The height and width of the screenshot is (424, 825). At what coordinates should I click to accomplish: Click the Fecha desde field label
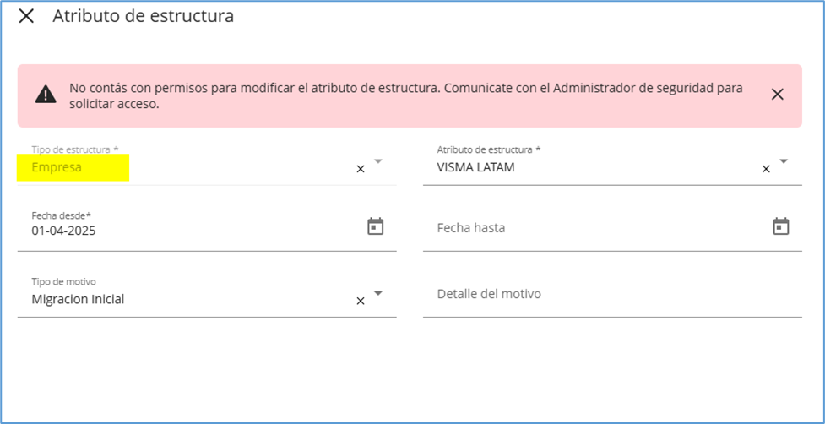pos(61,215)
